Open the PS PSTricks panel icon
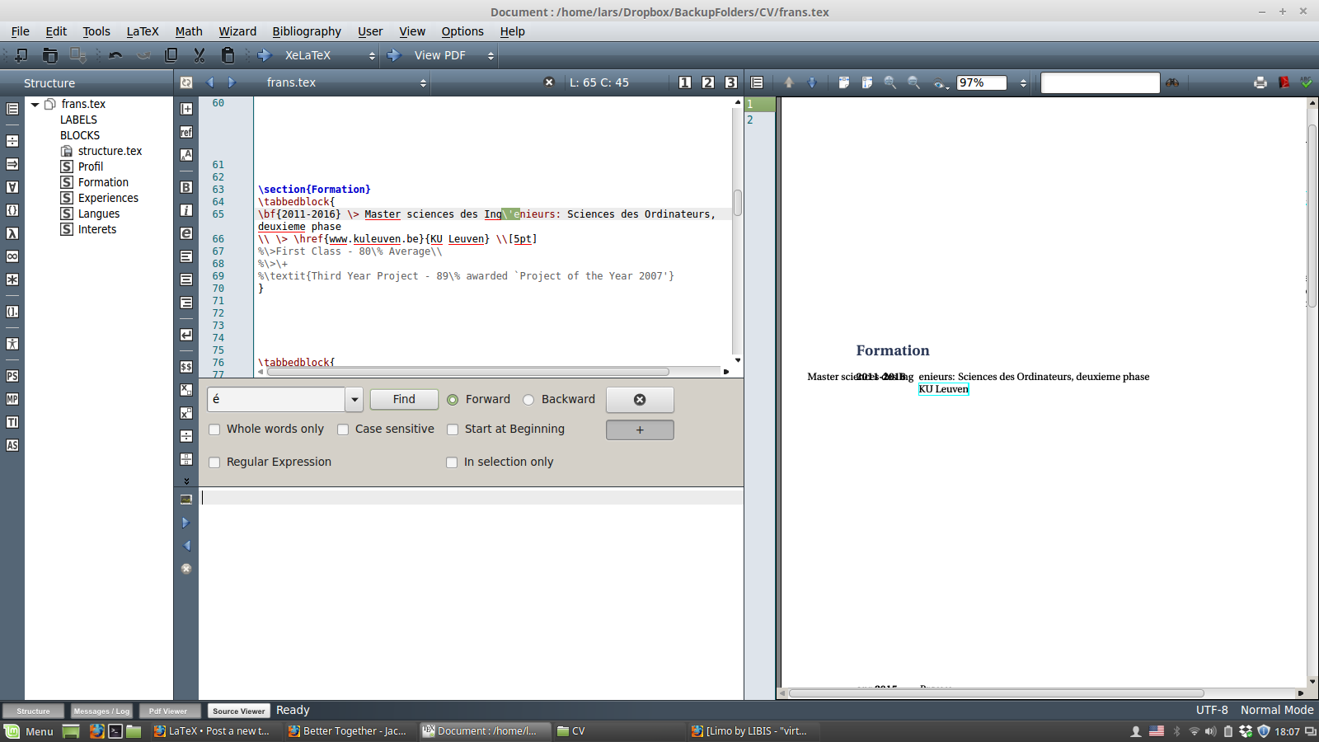Image resolution: width=1319 pixels, height=742 pixels. click(x=12, y=376)
